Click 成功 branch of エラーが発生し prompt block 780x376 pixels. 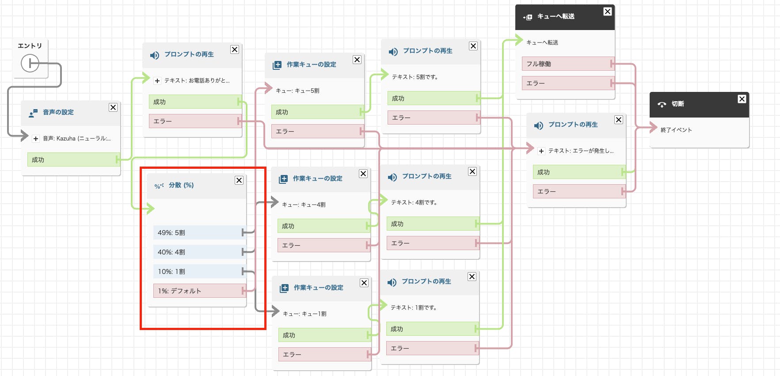(579, 172)
